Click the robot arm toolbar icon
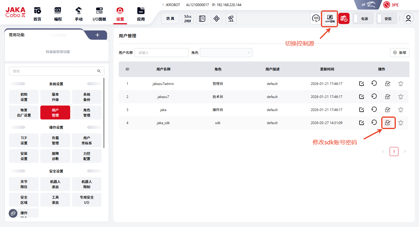Screen dimensions: 419x227 coord(231,19)
